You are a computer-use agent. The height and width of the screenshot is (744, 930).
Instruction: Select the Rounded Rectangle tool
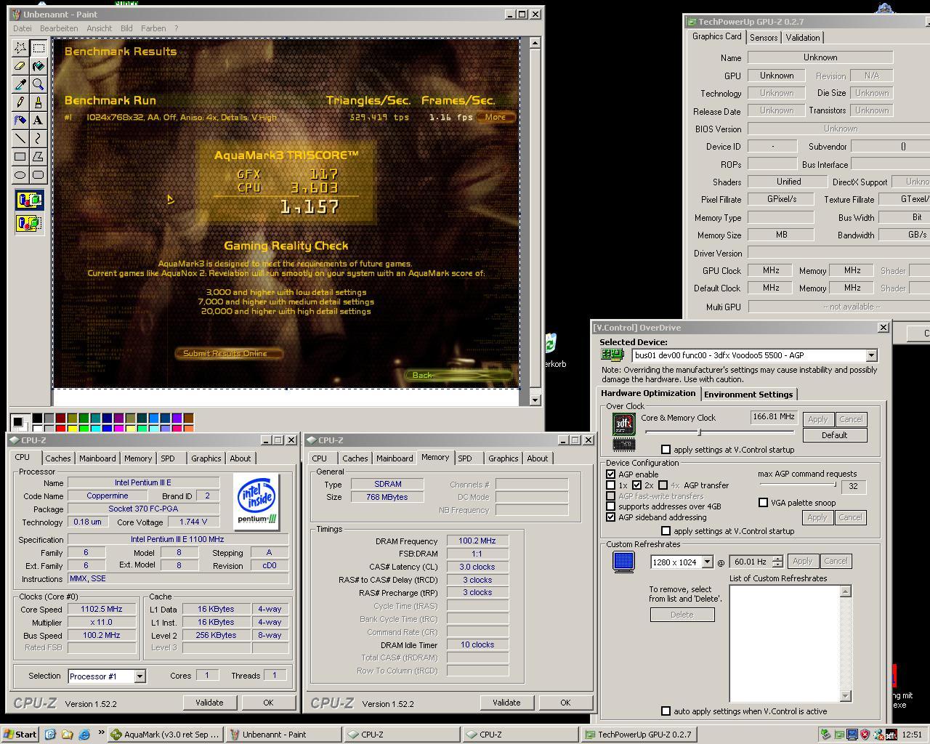point(39,175)
